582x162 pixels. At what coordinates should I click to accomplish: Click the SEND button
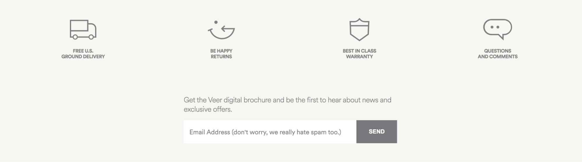click(x=377, y=132)
